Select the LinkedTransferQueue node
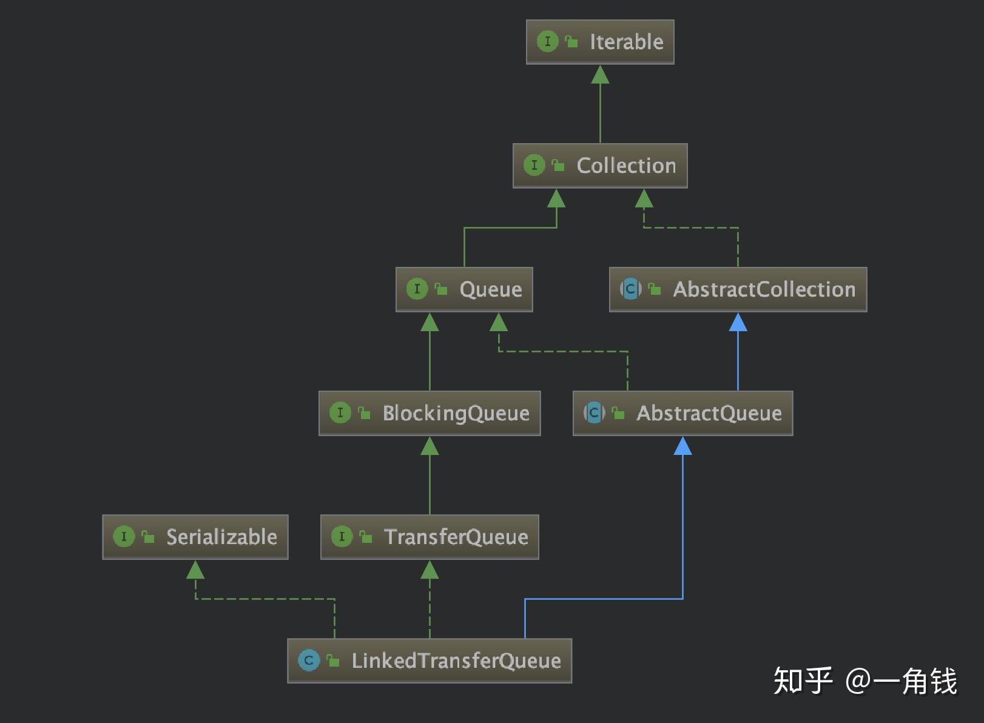The height and width of the screenshot is (723, 984). coord(430,660)
